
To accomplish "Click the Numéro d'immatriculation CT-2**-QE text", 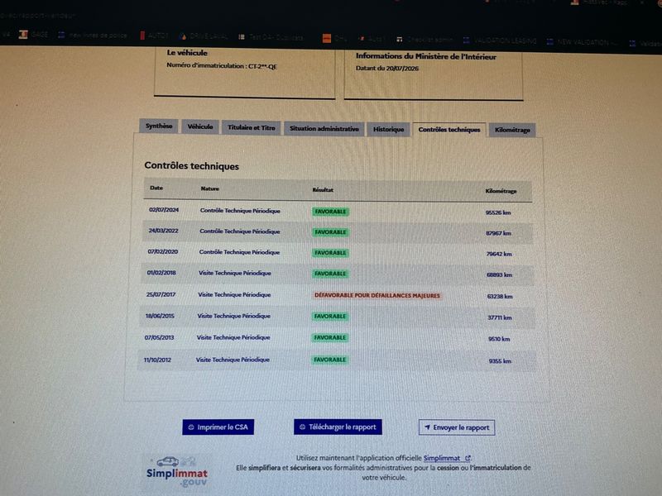I will [222, 66].
